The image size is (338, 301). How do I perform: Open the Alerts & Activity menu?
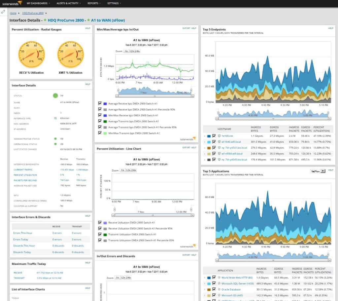pyautogui.click(x=69, y=3)
